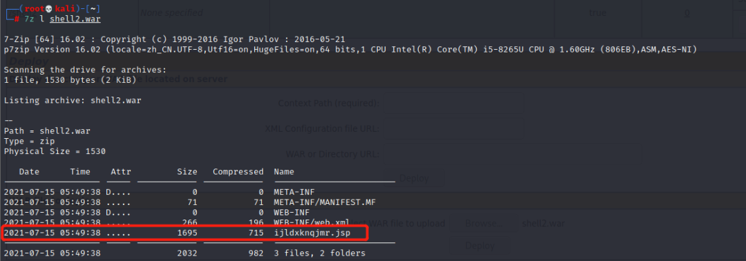Screen dimensions: 746x261
Task: Click the underlined shell2.war command argument
Action: pos(75,19)
